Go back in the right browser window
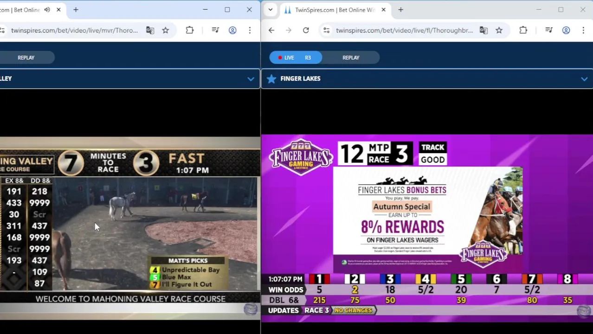 (x=271, y=30)
